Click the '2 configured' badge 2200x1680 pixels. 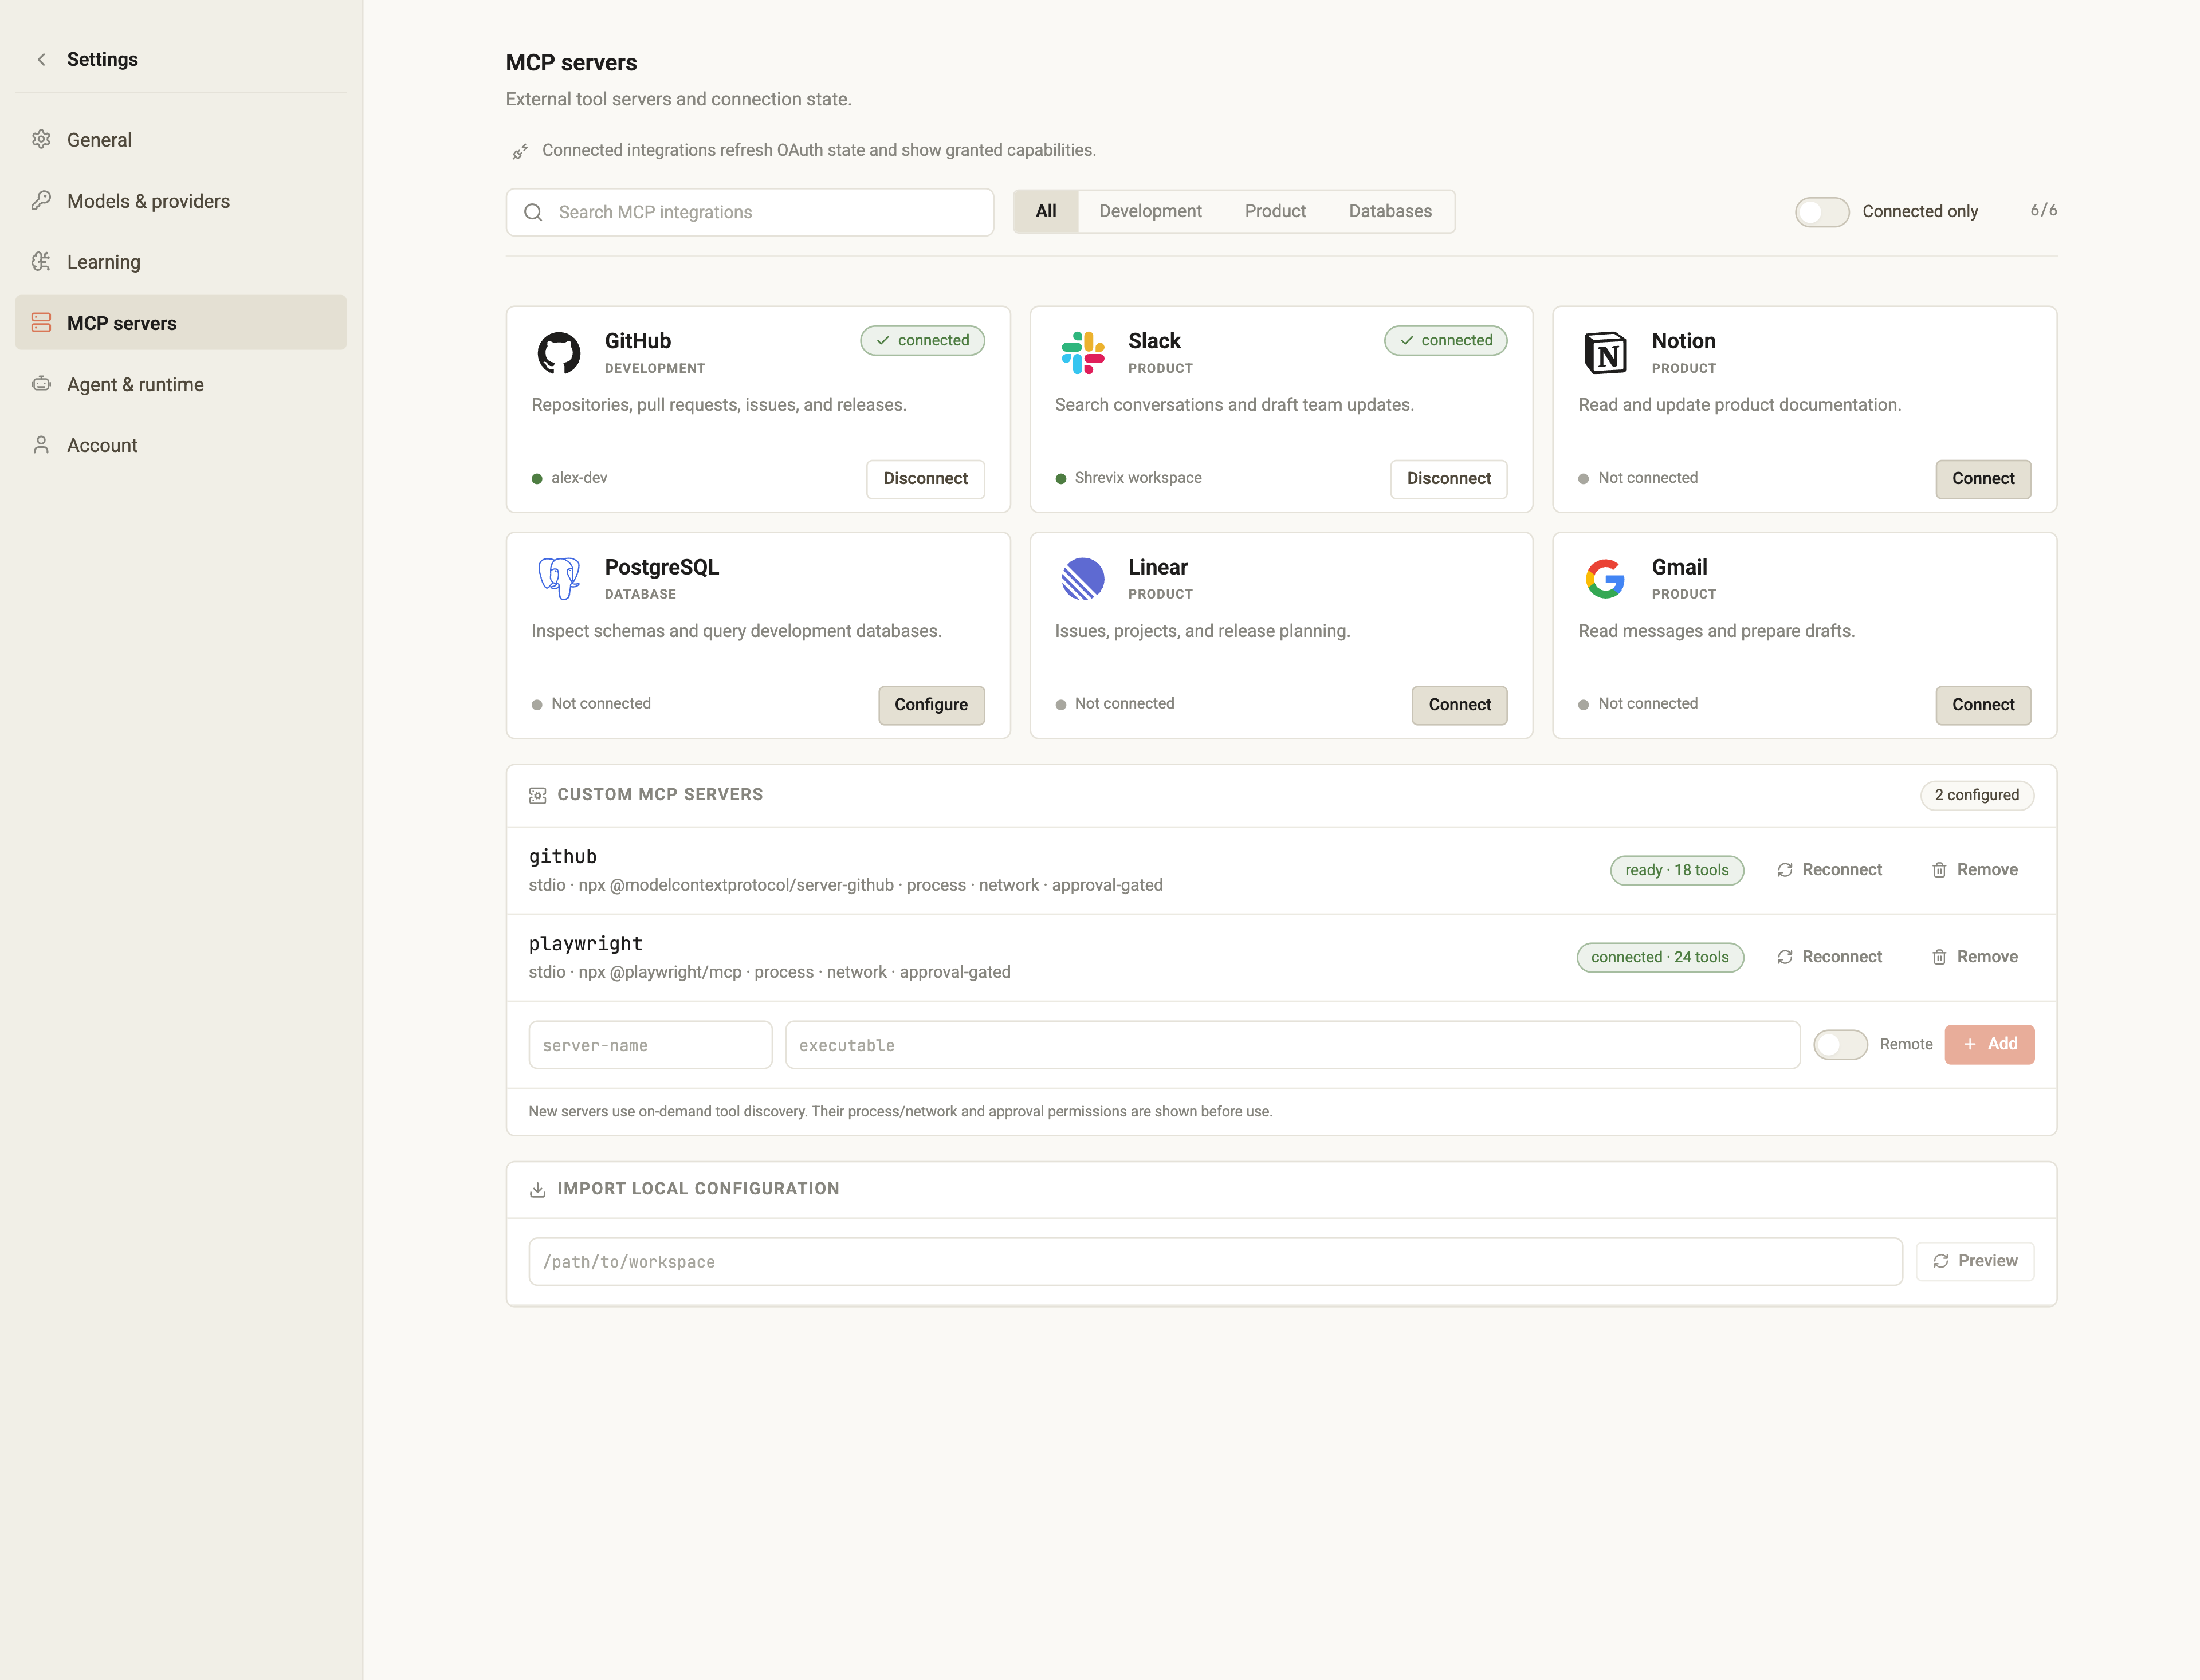[x=1977, y=796]
